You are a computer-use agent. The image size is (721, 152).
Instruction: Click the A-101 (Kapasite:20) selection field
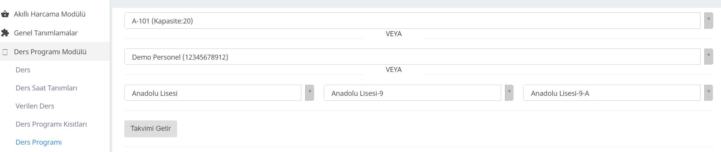pyautogui.click(x=412, y=21)
